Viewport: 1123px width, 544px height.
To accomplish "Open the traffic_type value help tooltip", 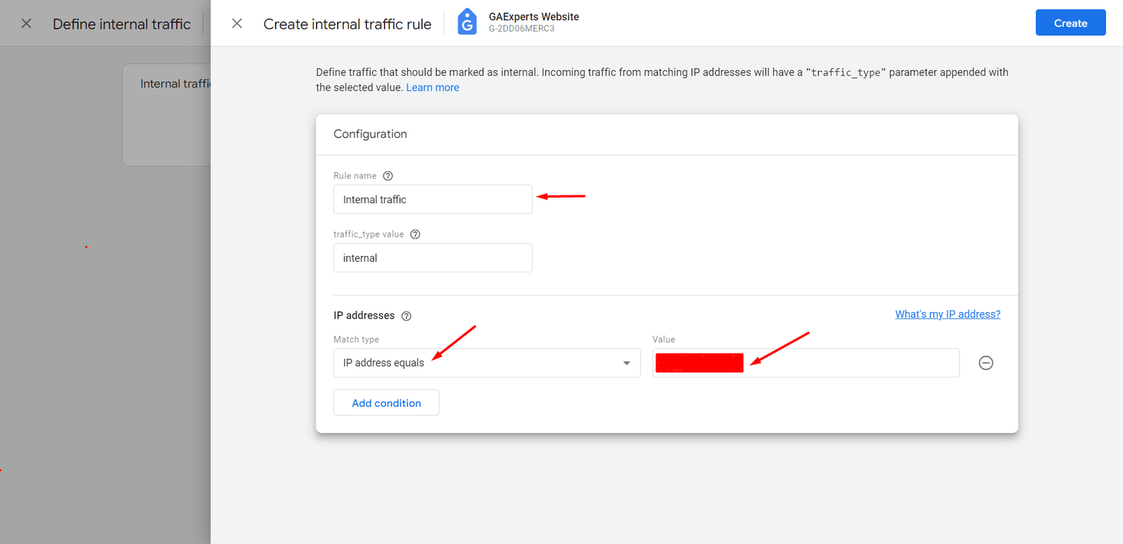I will tap(415, 234).
